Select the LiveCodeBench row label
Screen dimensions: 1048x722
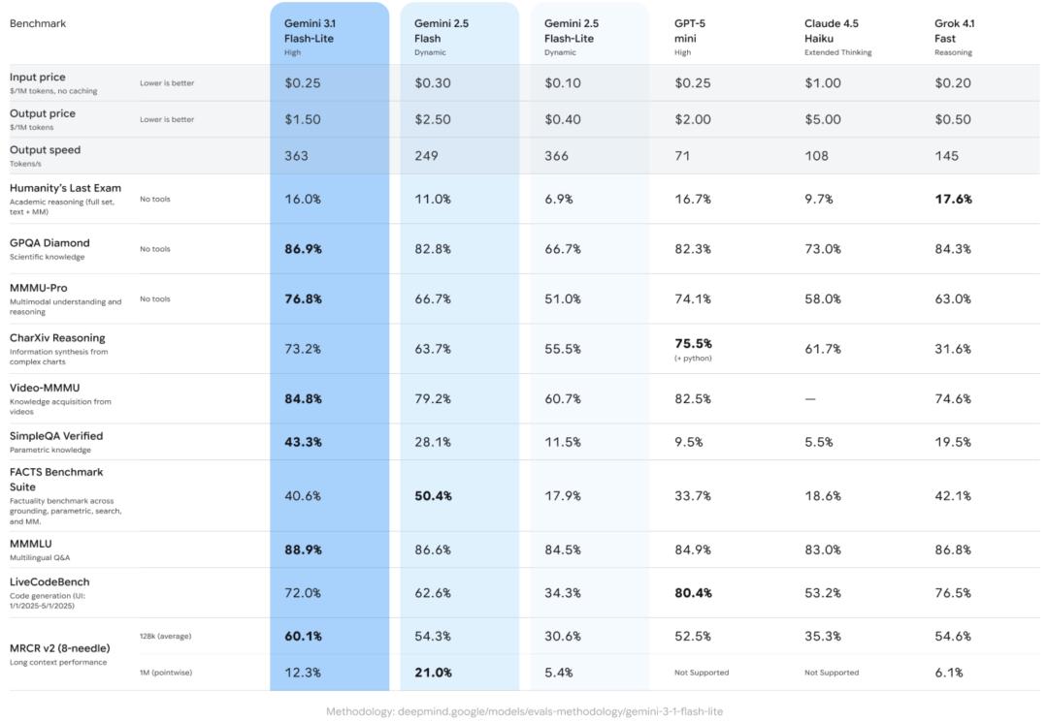(x=49, y=582)
